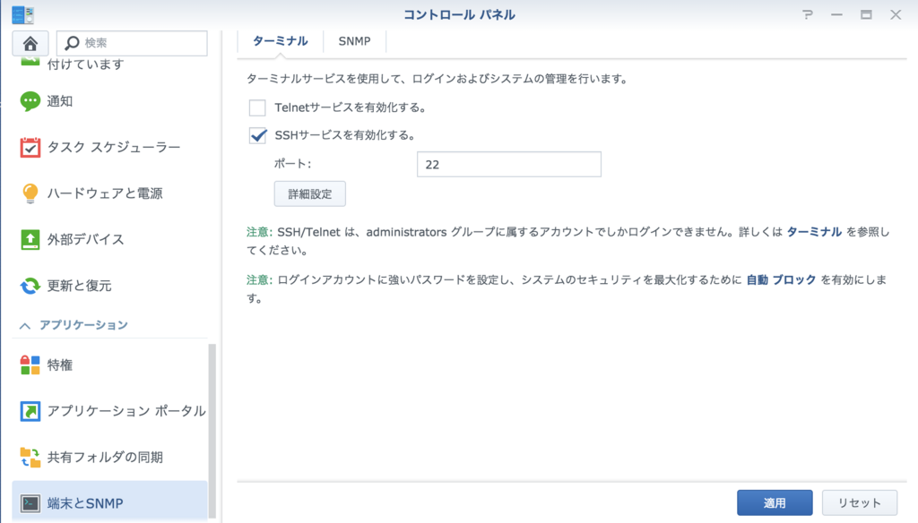This screenshot has height=523, width=918.
Task: Click the sidebar scrollbar
Action: pos(212,431)
